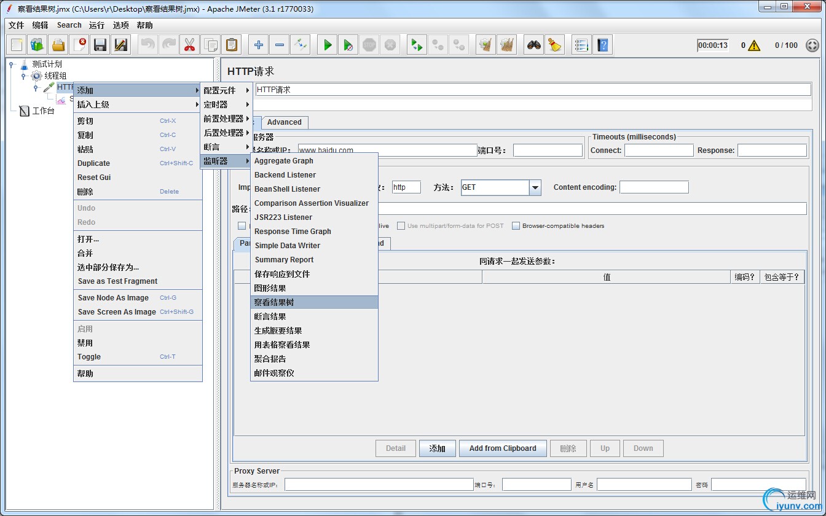This screenshot has width=826, height=516.
Task: Save the test plan with floppy icon
Action: [100, 45]
